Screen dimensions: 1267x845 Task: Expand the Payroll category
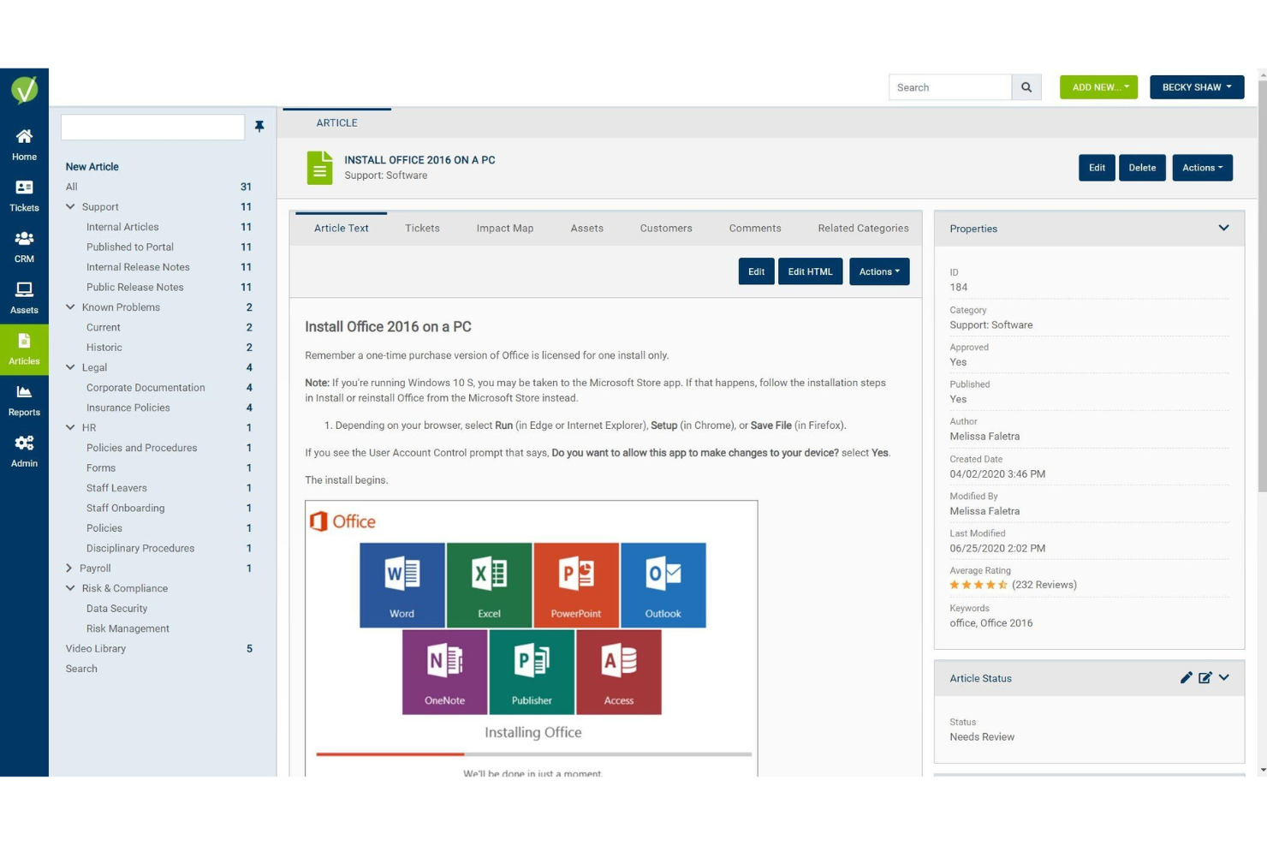pyautogui.click(x=69, y=568)
